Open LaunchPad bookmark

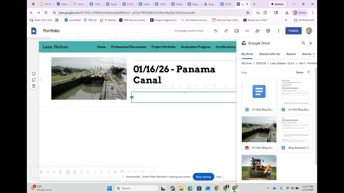tap(73, 20)
